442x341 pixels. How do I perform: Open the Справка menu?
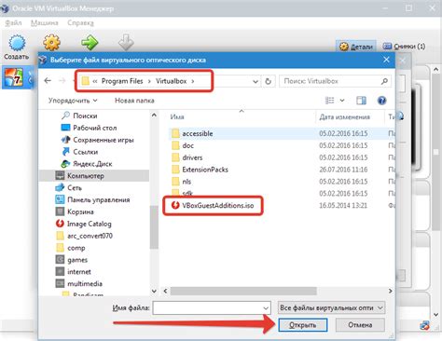pyautogui.click(x=80, y=23)
